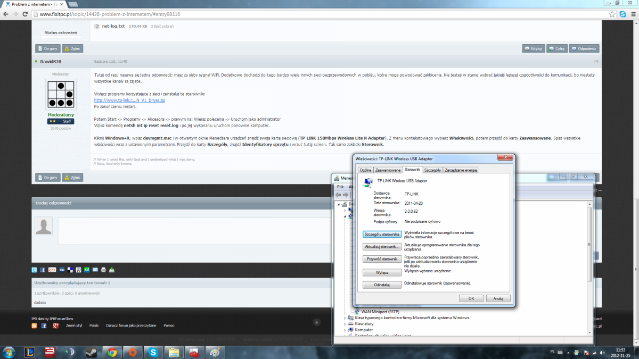The image size is (639, 359).
Task: Open Steam icon on taskbar
Action: (92, 352)
